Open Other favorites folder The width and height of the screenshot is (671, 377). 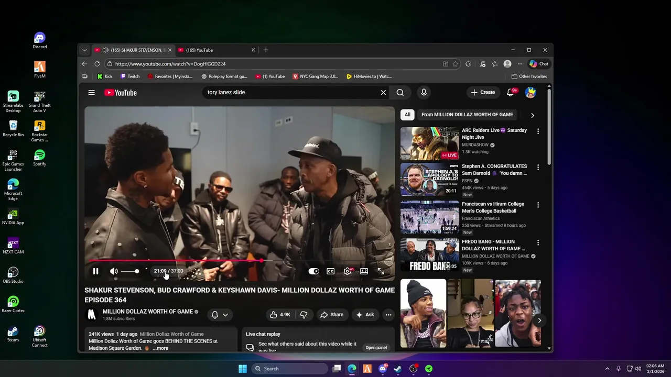(529, 76)
